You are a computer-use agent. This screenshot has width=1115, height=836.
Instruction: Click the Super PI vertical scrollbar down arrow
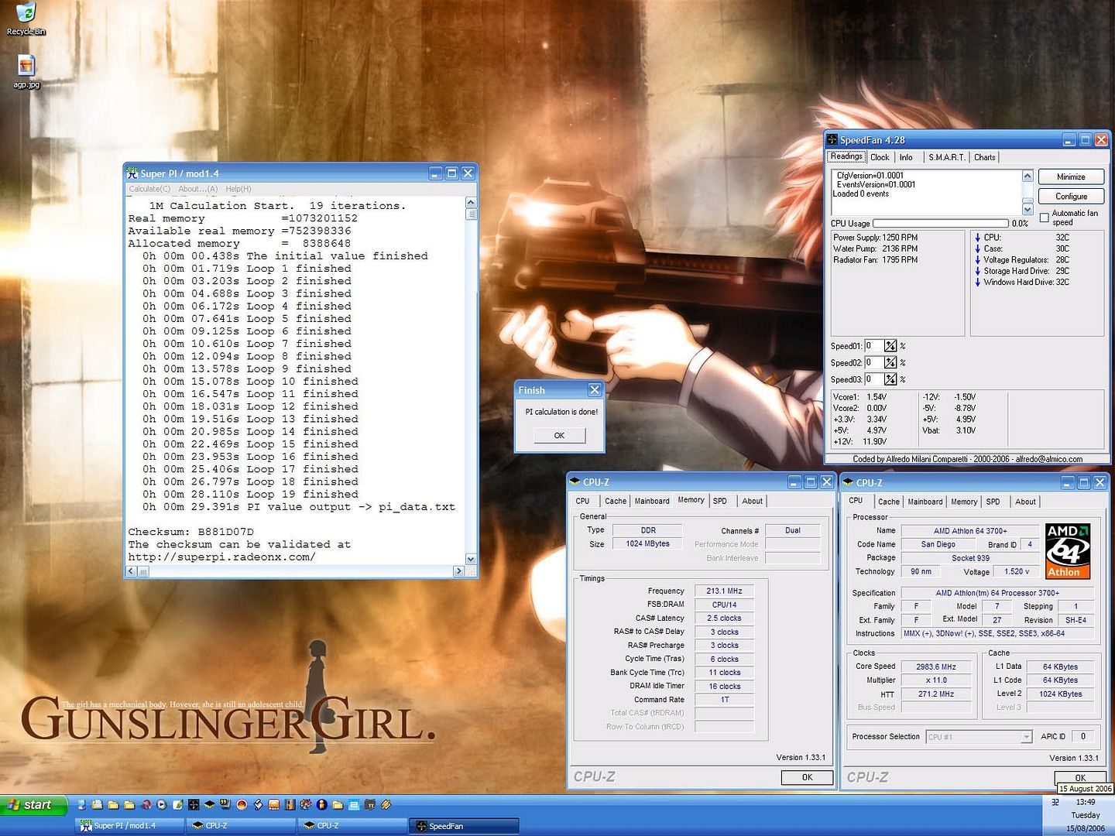(x=471, y=559)
